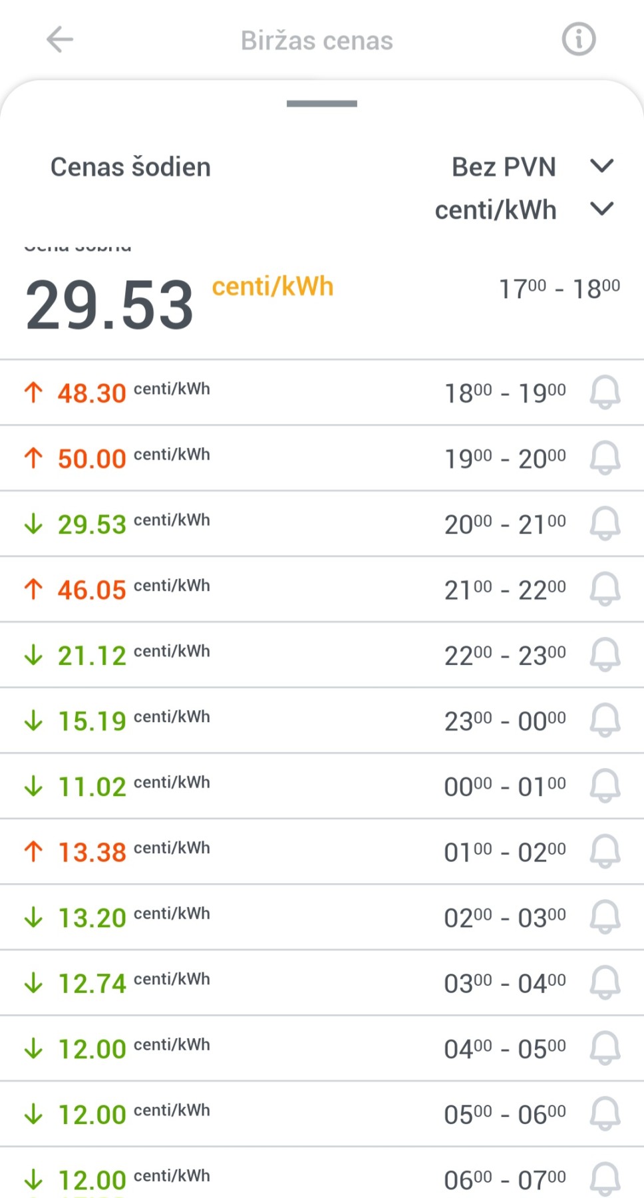
Task: Tap the Cenas šodien heading
Action: [x=130, y=167]
